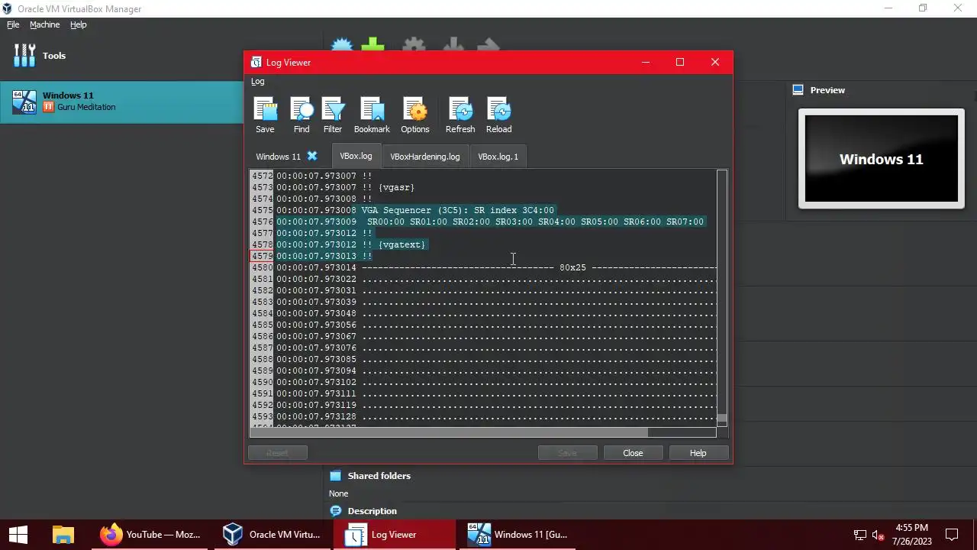977x550 pixels.
Task: Minimize the Log Viewer window
Action: tap(646, 62)
